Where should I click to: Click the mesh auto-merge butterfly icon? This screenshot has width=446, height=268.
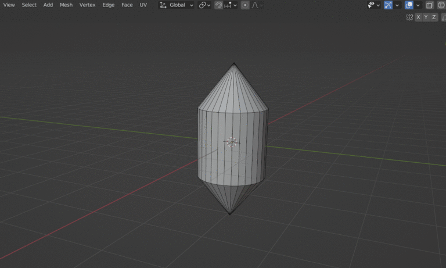click(x=409, y=17)
